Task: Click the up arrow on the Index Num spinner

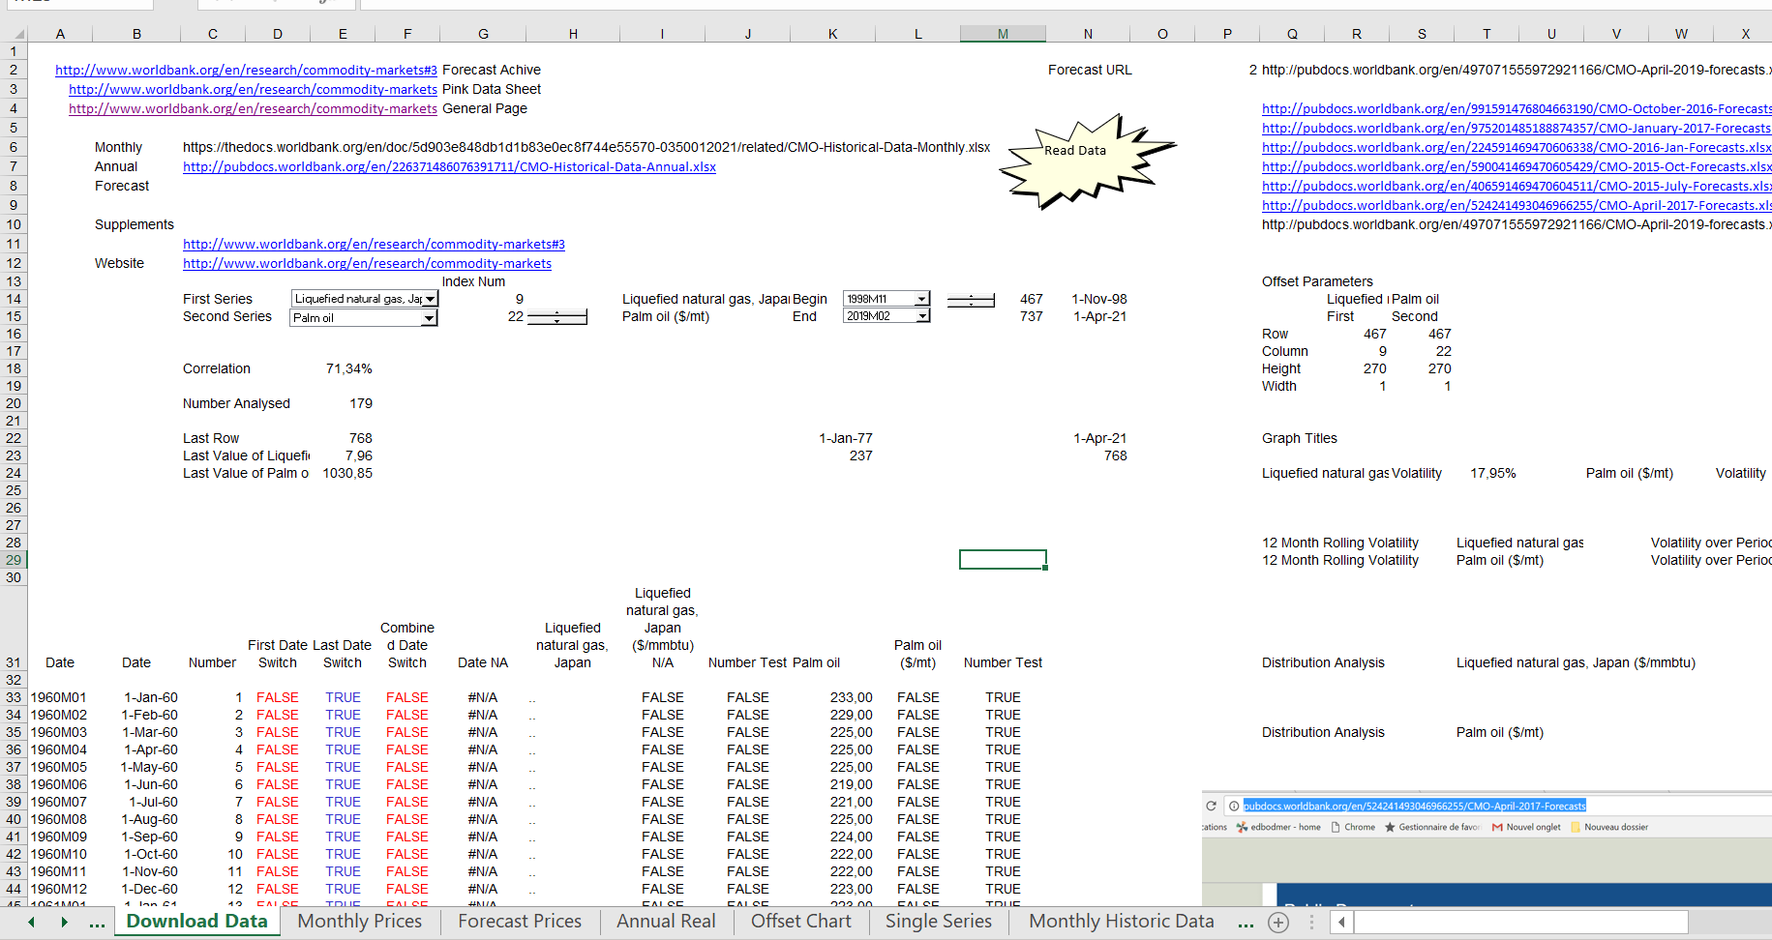Action: pyautogui.click(x=556, y=311)
